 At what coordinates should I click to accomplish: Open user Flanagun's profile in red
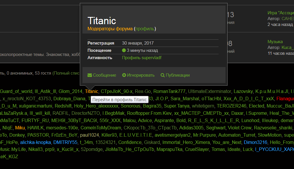tap(285, 98)
